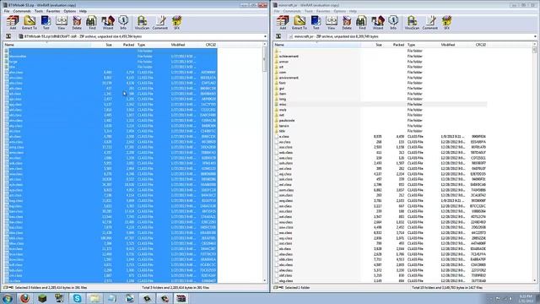
Task: Click Extract To icon in left zip window
Action: pos(30,23)
